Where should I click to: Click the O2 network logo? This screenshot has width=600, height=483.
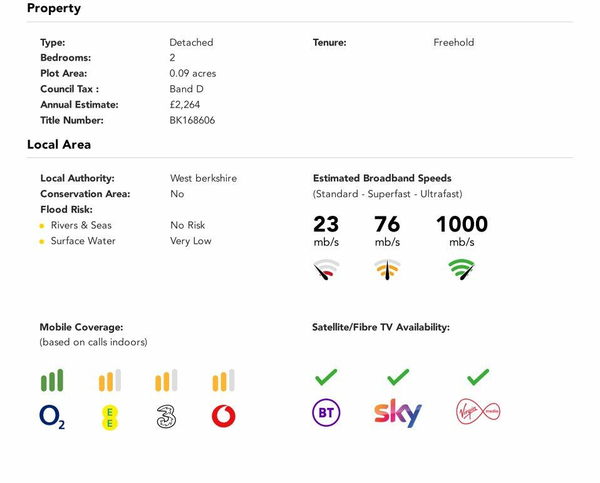(52, 417)
